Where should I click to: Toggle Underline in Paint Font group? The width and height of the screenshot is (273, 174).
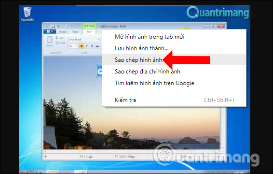[92, 46]
